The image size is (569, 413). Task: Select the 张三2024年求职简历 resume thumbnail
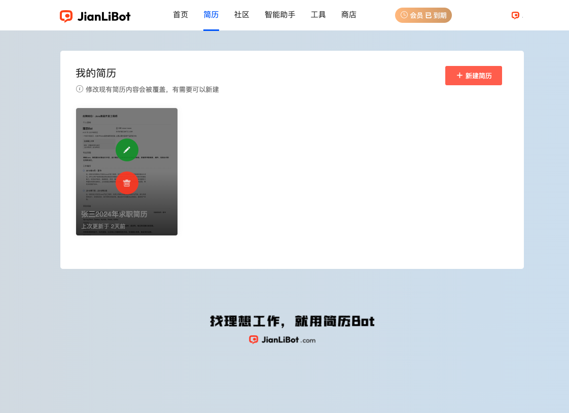click(x=127, y=171)
